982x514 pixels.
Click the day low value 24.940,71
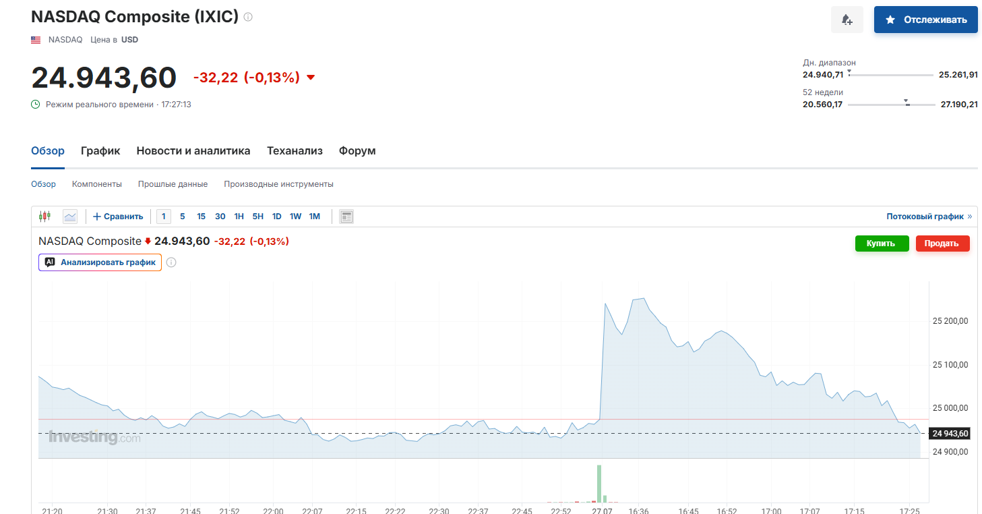tap(823, 74)
